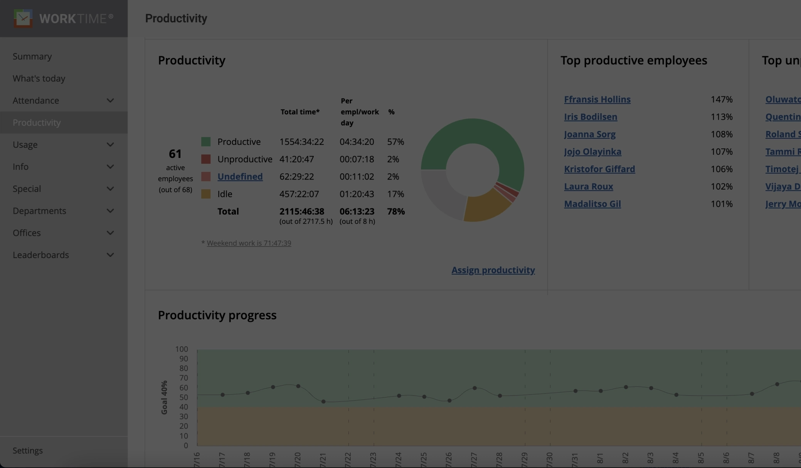Viewport: 801px width, 468px height.
Task: Expand the Info chevron
Action: (x=110, y=167)
